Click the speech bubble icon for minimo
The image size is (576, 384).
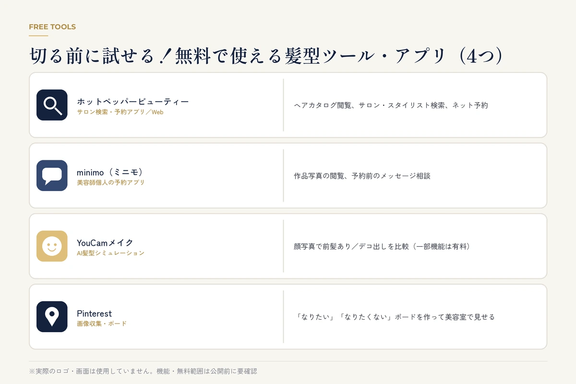(x=52, y=176)
